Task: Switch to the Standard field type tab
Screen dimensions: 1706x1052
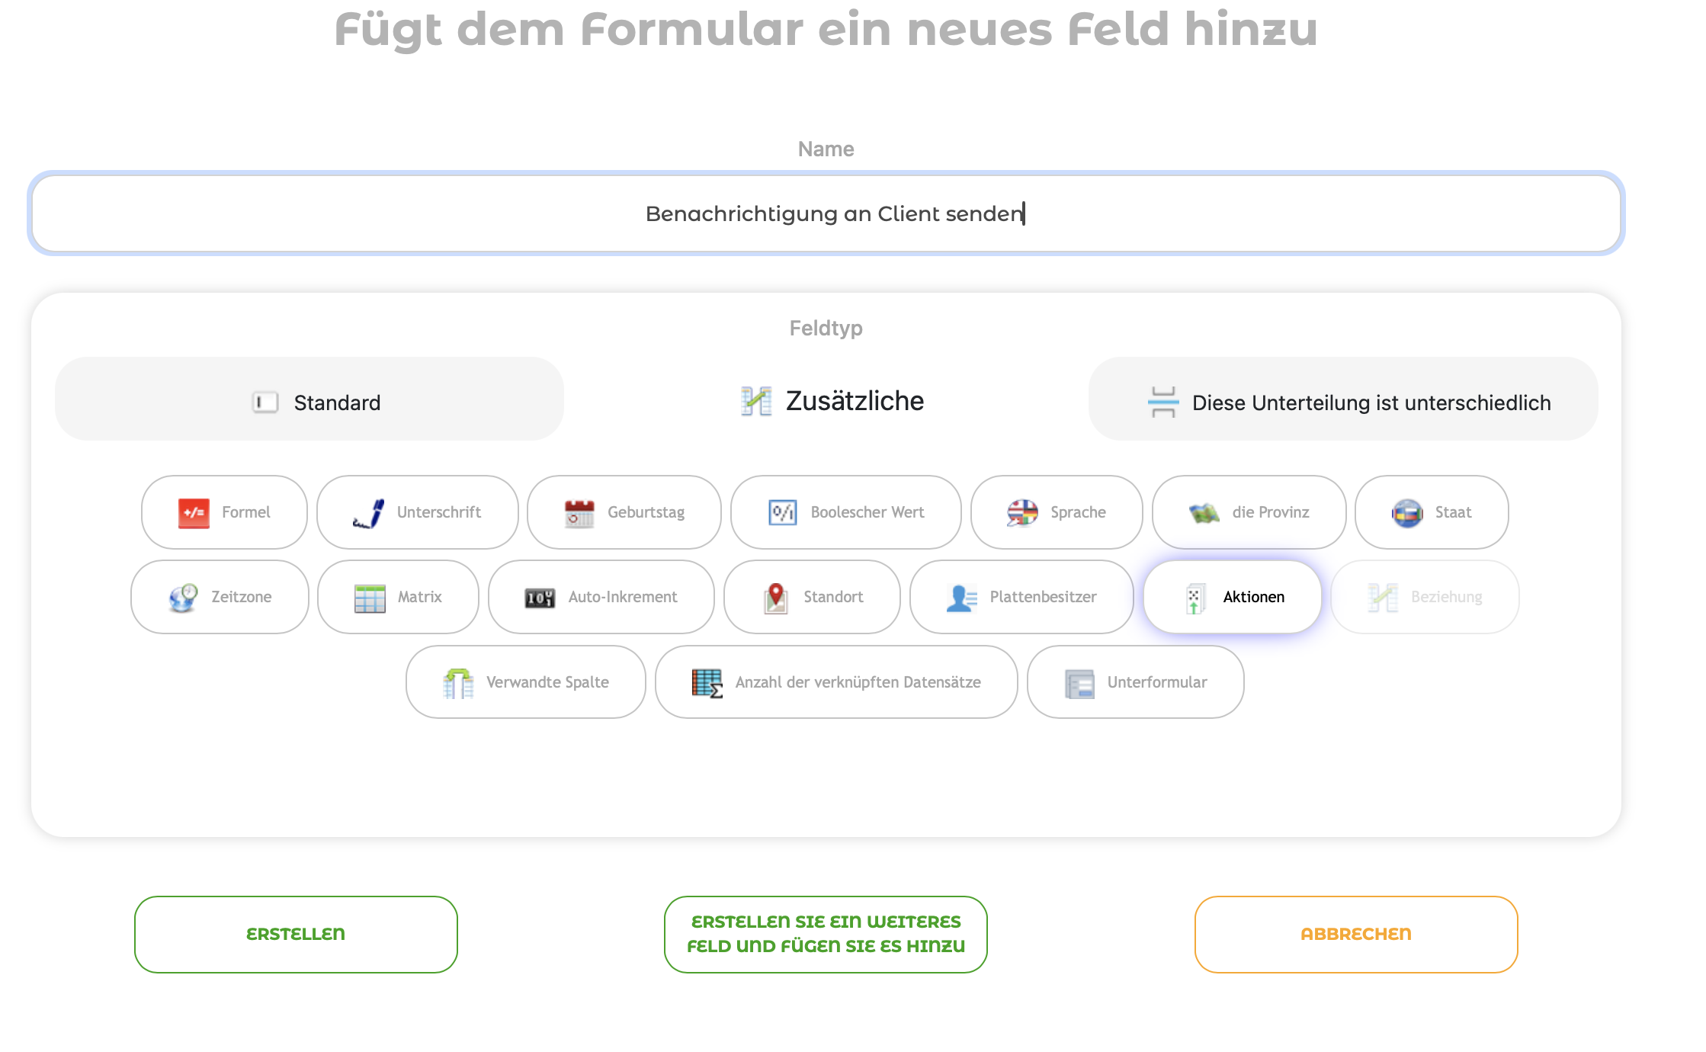Action: pos(309,399)
